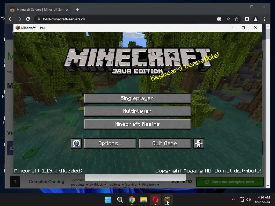This screenshot has width=275, height=206.
Task: Open the language selection globe icon
Action: (x=76, y=144)
